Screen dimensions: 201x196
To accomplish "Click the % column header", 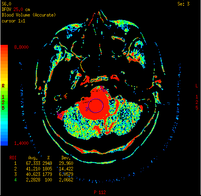I will (x=48, y=158).
